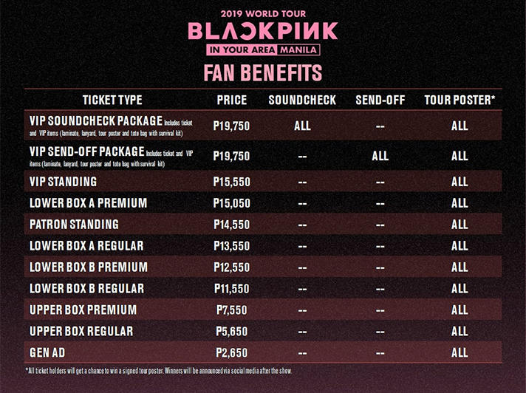Click the PRICE column header

(x=232, y=100)
